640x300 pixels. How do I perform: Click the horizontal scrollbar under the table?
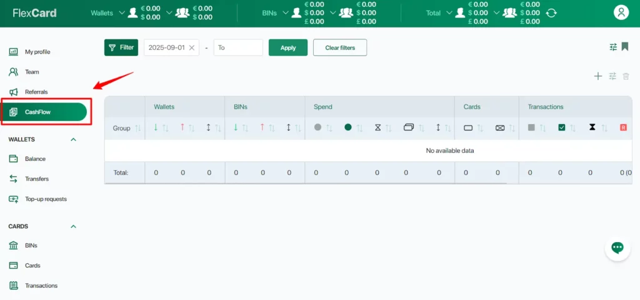[305, 183]
